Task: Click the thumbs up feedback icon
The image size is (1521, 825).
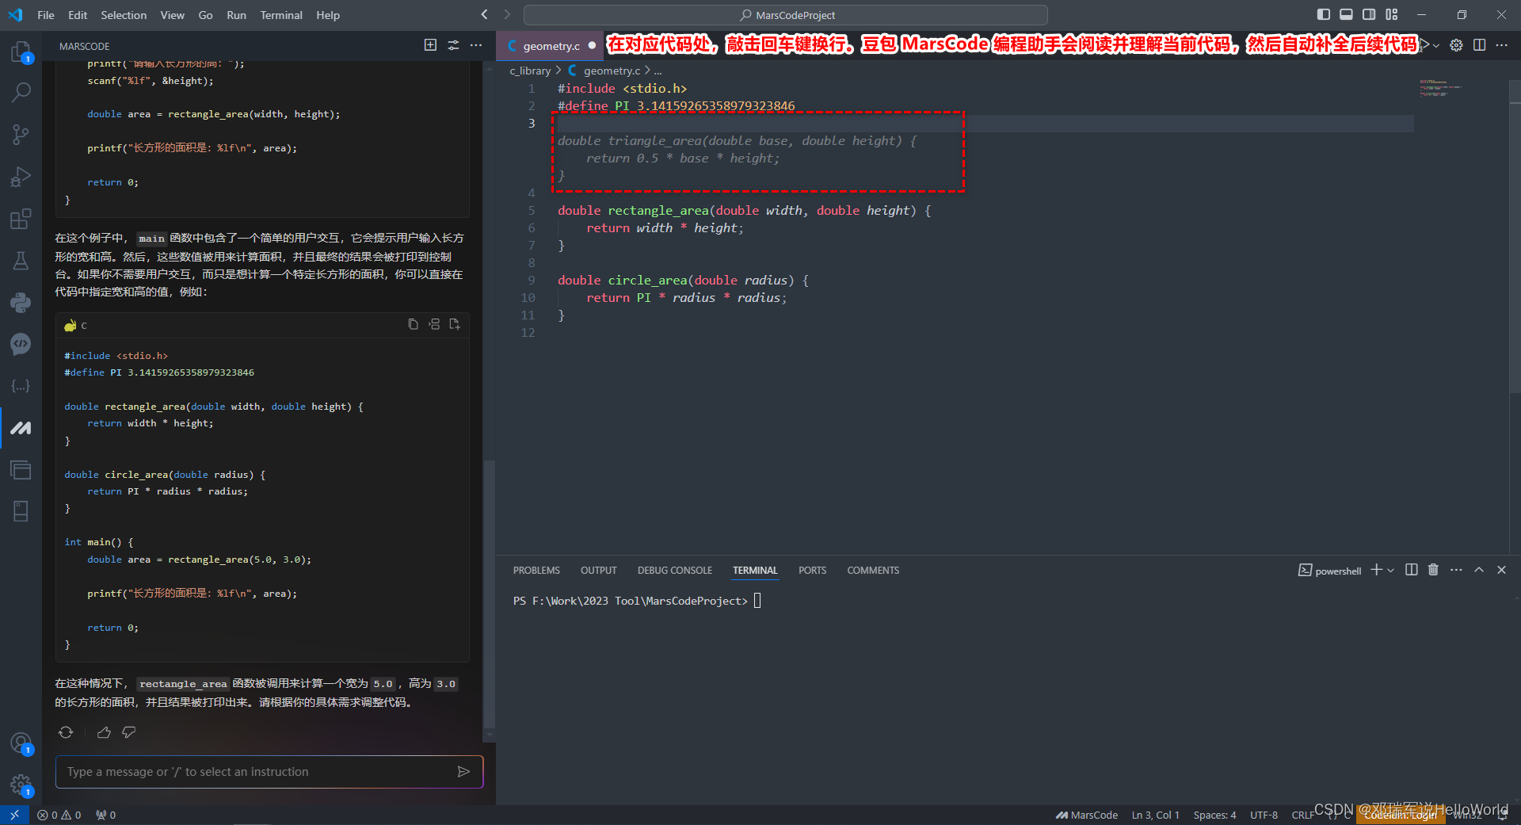Action: (104, 732)
